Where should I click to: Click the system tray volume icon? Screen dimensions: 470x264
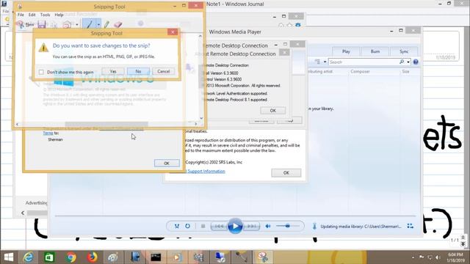438,257
